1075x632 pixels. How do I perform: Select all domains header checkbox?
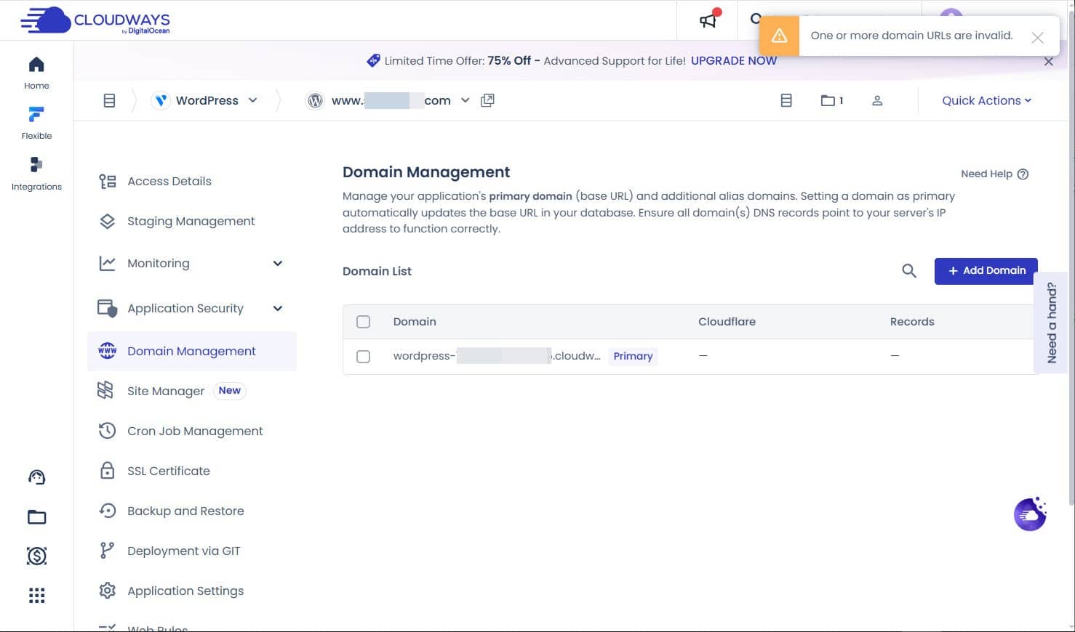coord(363,322)
